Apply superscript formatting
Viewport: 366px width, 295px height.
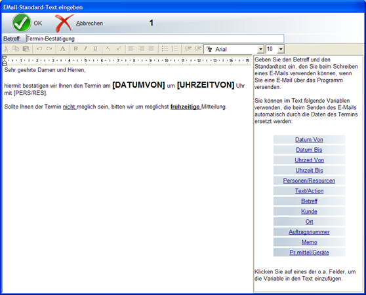[x=119, y=48]
